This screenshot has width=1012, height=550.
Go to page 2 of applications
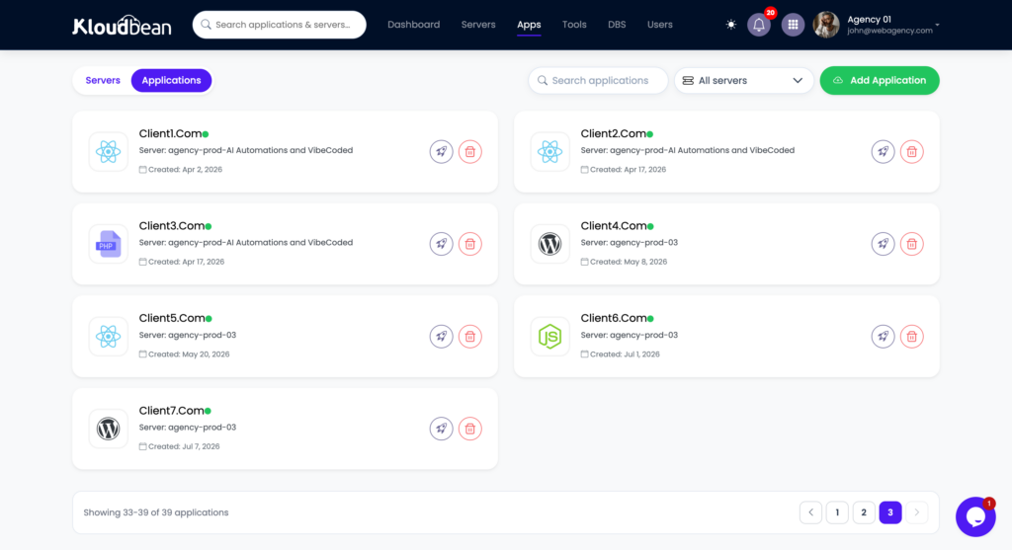[864, 512]
